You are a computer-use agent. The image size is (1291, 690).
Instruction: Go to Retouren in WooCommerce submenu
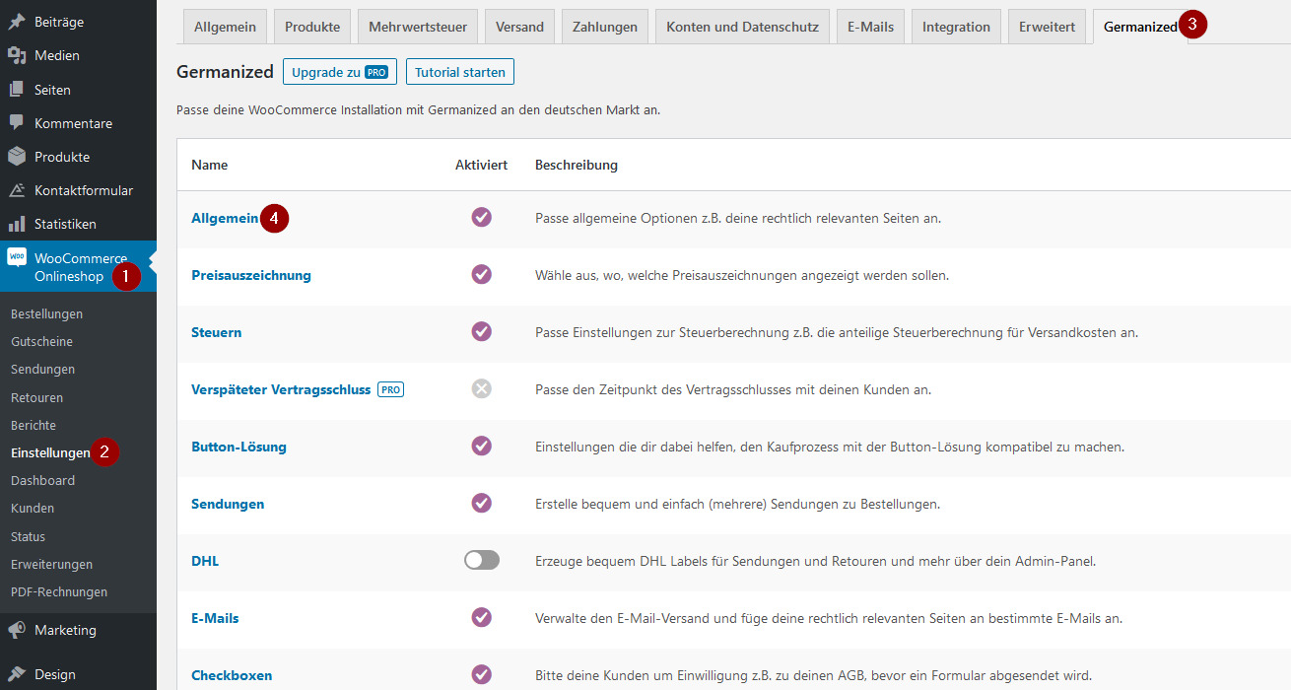pos(36,397)
